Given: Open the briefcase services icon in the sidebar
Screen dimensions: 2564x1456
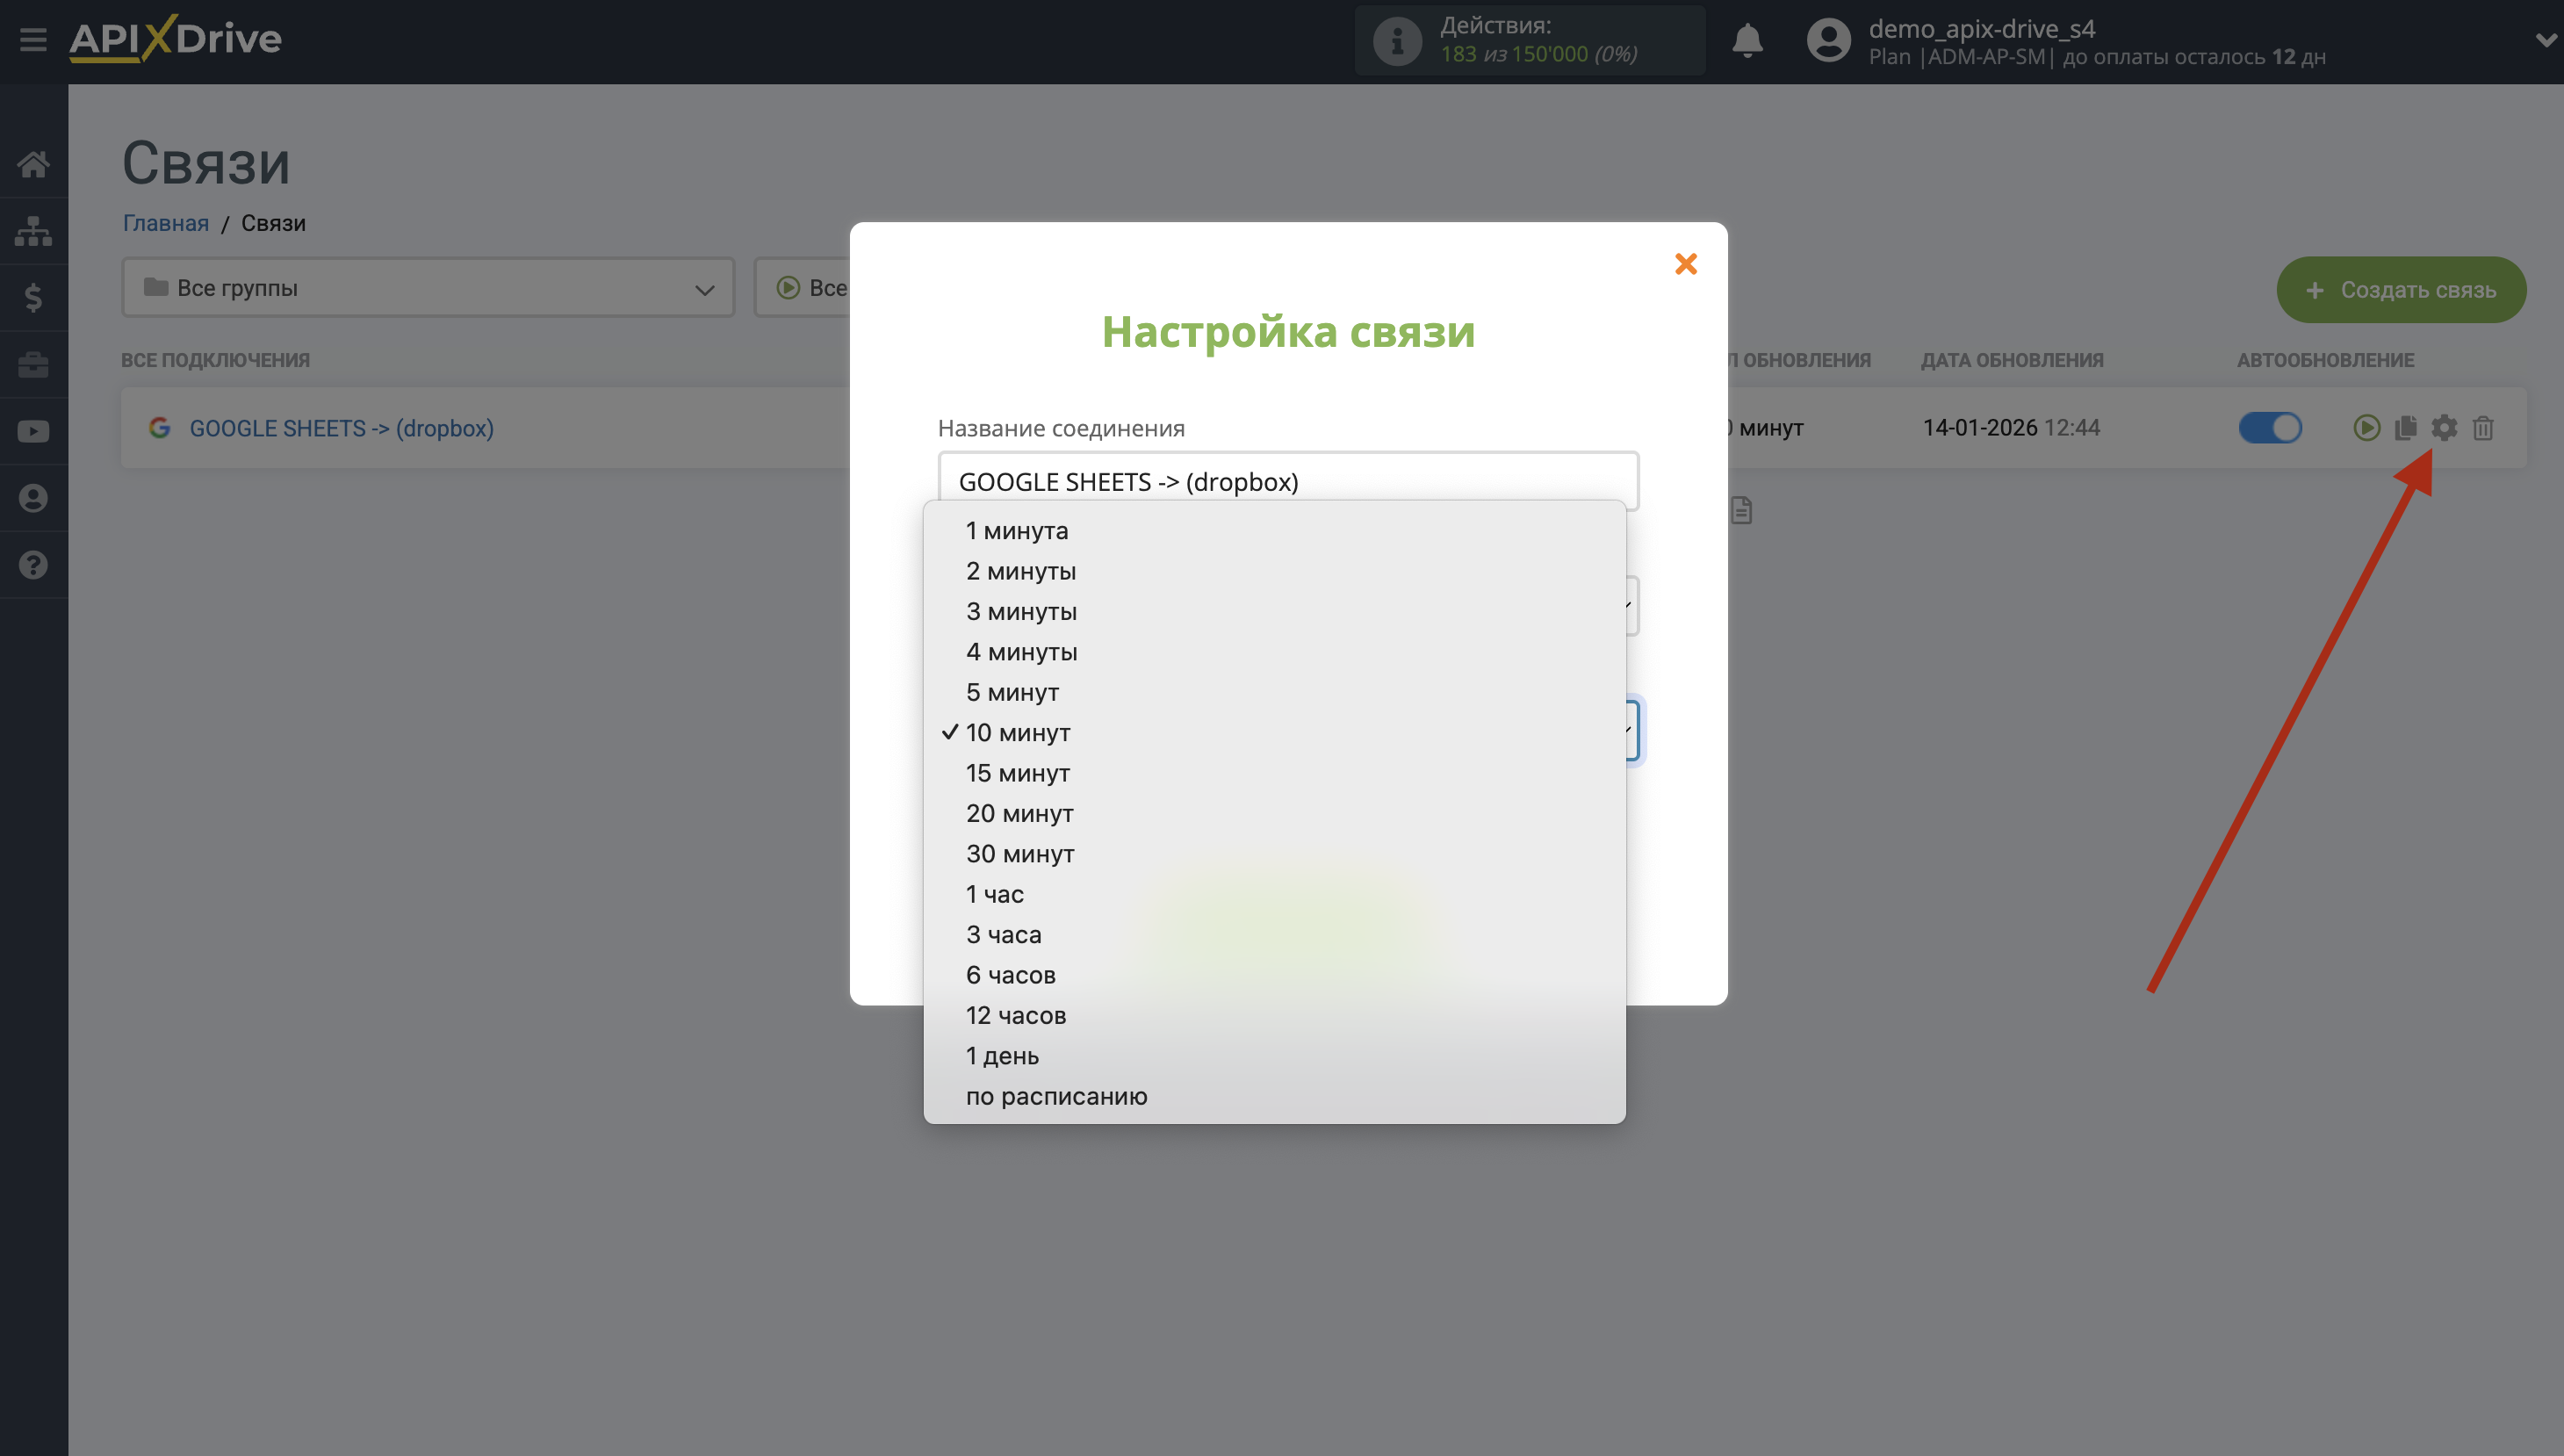Looking at the screenshot, I should (33, 365).
